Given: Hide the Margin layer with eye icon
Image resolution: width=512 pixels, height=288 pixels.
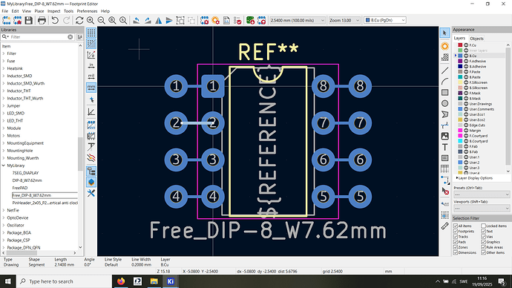Looking at the screenshot, I should tap(466, 131).
